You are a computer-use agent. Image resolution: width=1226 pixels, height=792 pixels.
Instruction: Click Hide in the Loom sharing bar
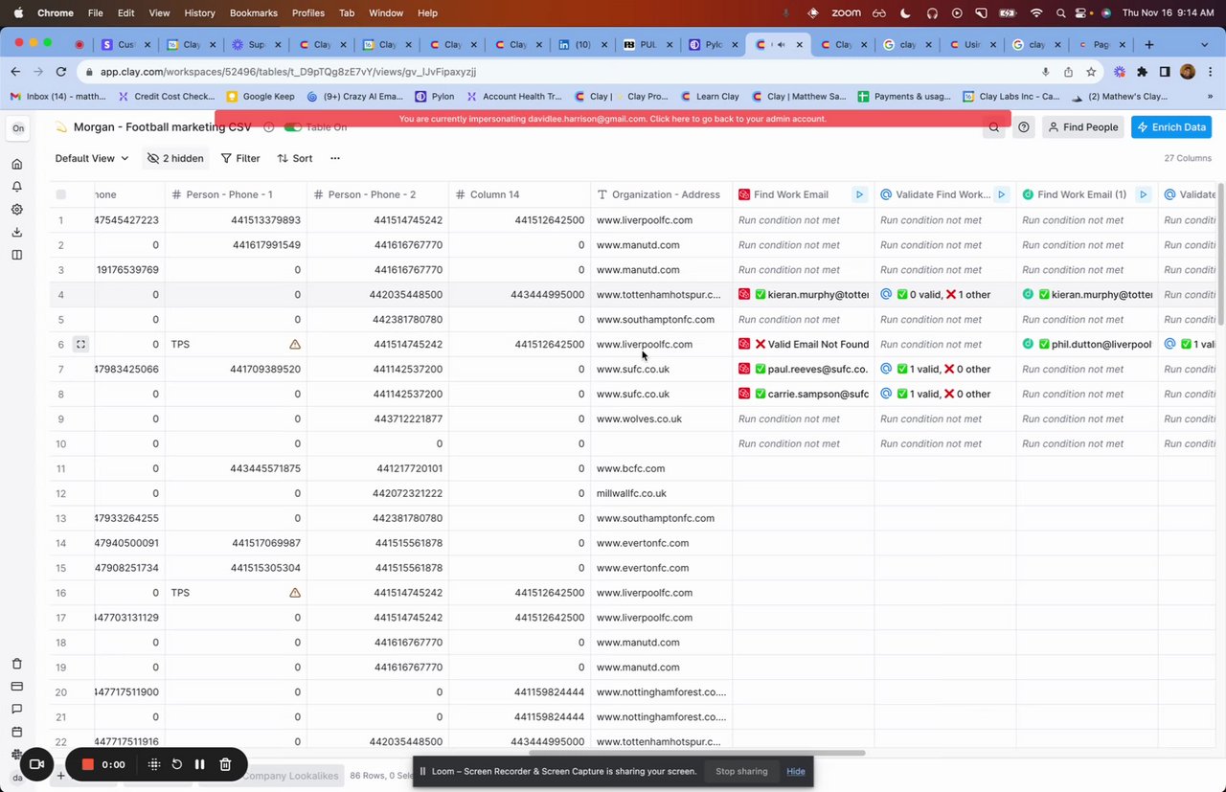(796, 771)
